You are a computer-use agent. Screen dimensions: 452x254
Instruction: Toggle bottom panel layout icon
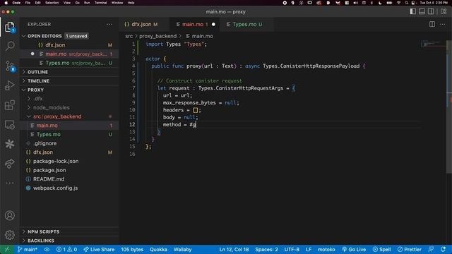point(422,11)
